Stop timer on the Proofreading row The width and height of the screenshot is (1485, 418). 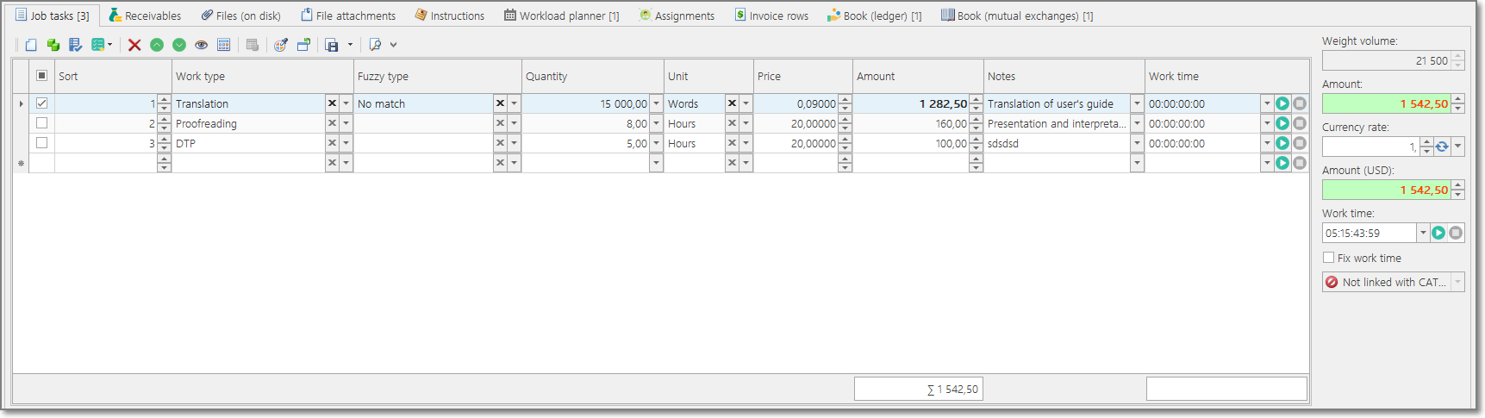point(1300,123)
